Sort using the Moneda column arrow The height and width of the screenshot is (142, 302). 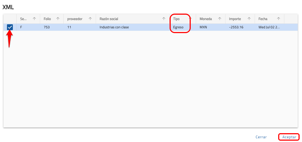pos(220,19)
